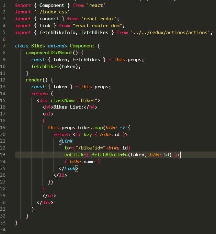Click 'return' keyword on line 14
216x234 pixels.
pos(39,93)
